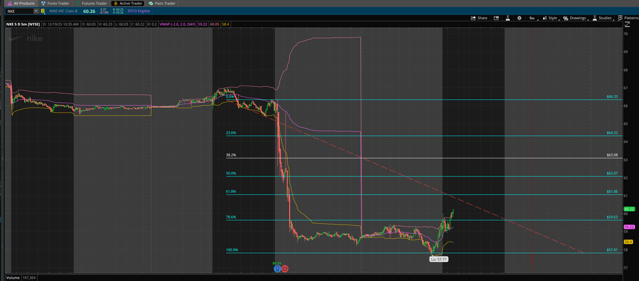Click the yellow number 2 link badge
The height and width of the screenshot is (281, 639).
pos(43,11)
